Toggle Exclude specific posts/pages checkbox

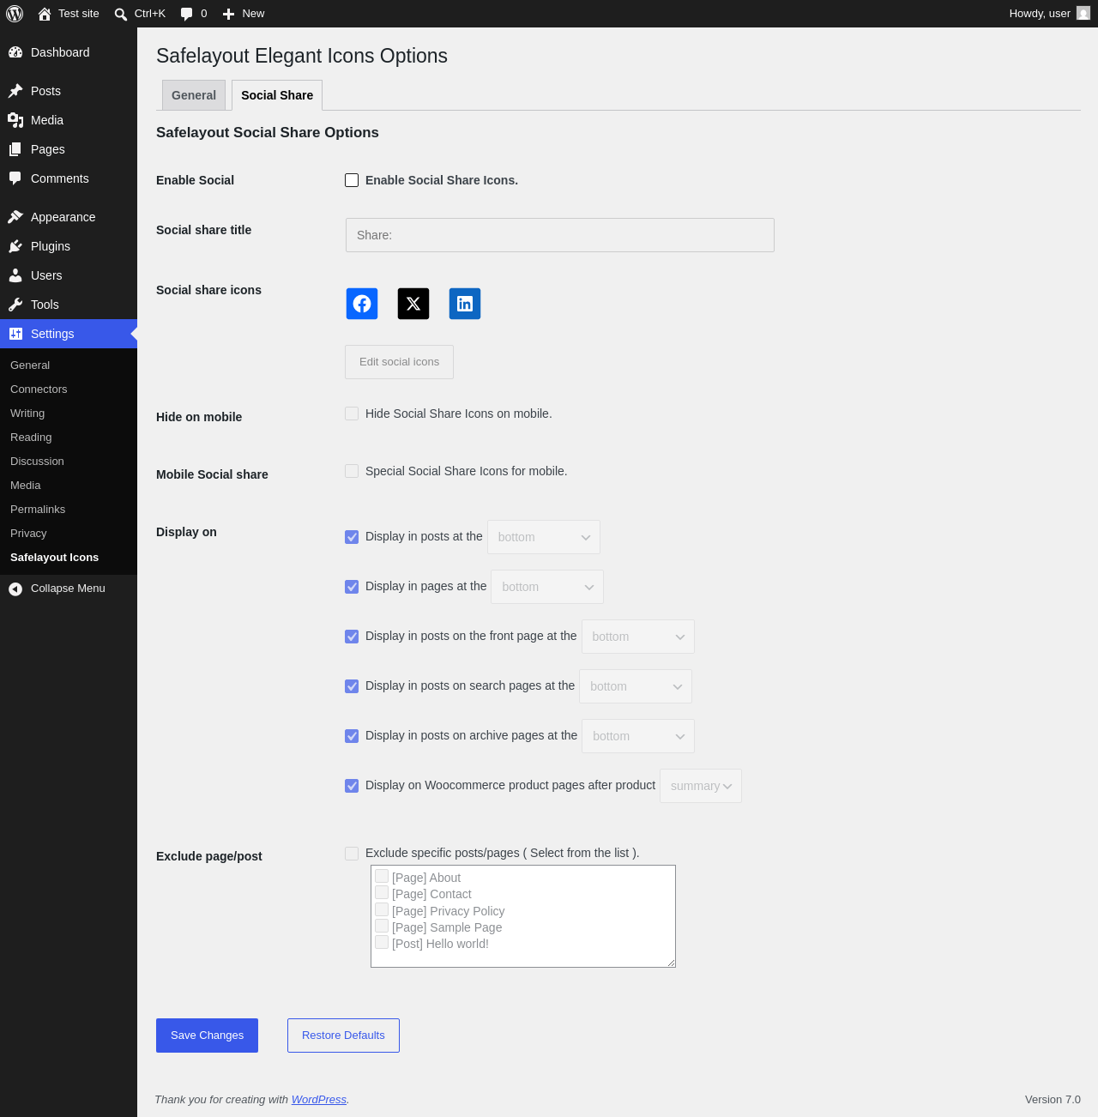[x=352, y=853]
